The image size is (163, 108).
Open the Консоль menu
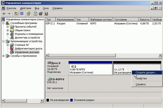tap(12, 8)
